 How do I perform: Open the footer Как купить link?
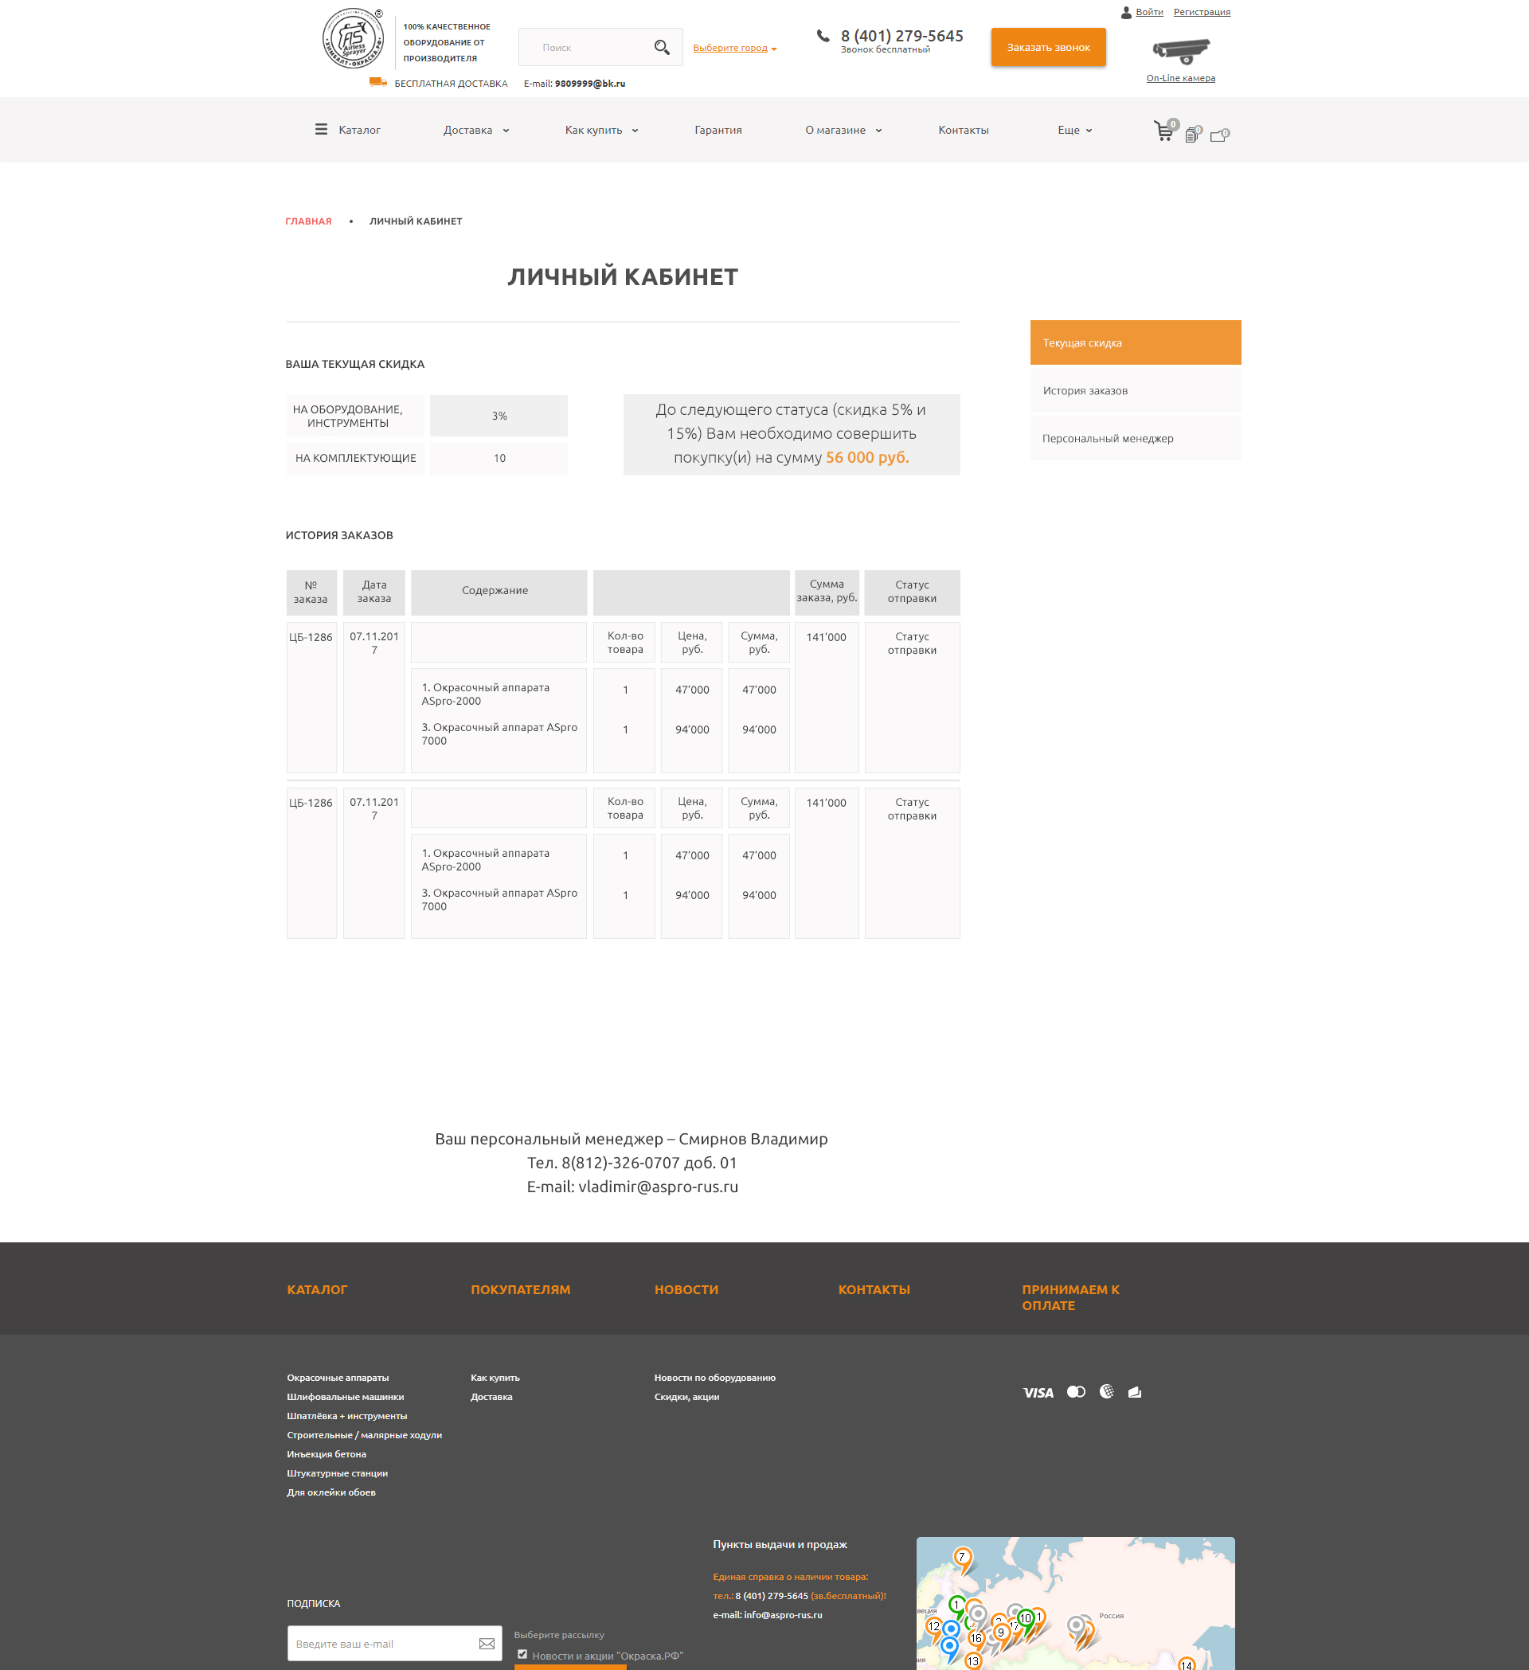[495, 1378]
